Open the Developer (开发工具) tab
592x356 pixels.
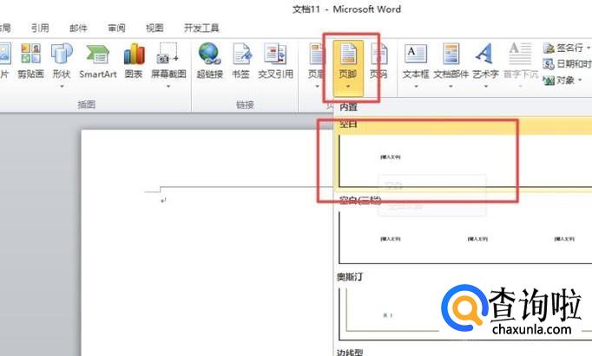point(201,28)
